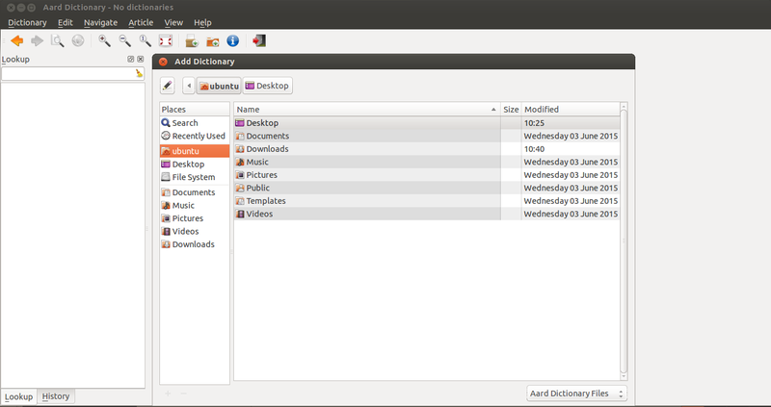Select the Pictures folder row
Viewport: 771px width, 407px height.
tap(427, 175)
